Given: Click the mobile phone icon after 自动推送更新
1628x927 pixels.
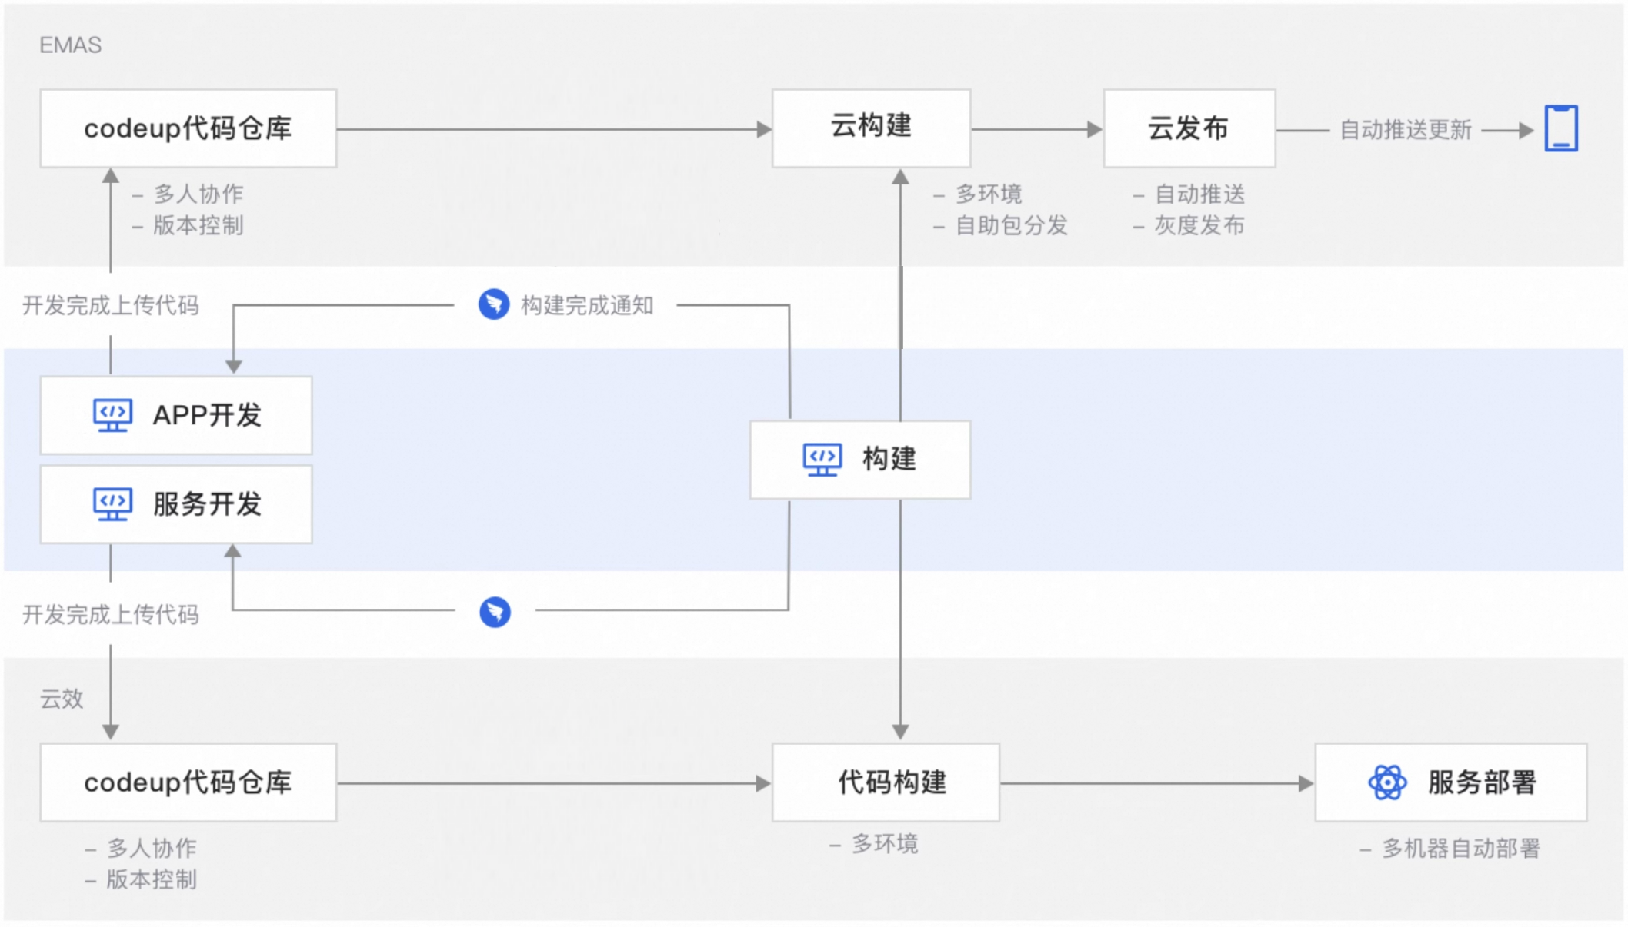Looking at the screenshot, I should pos(1561,128).
